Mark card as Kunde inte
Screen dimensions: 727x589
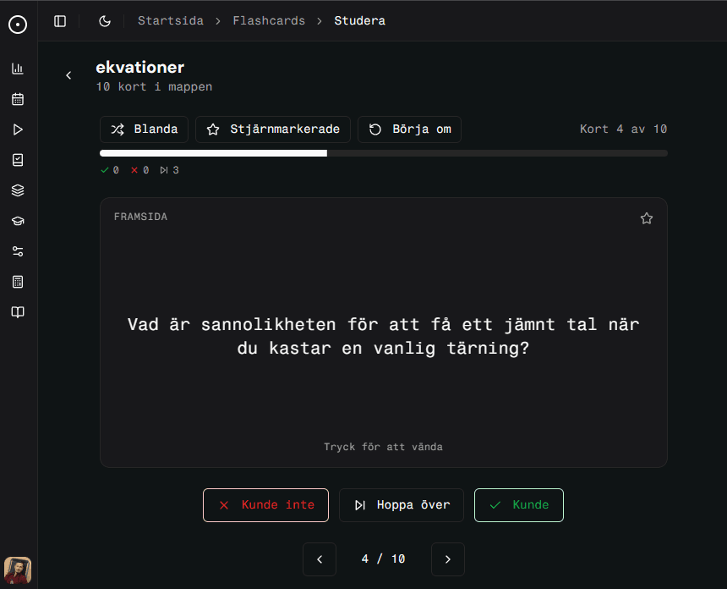coord(266,505)
